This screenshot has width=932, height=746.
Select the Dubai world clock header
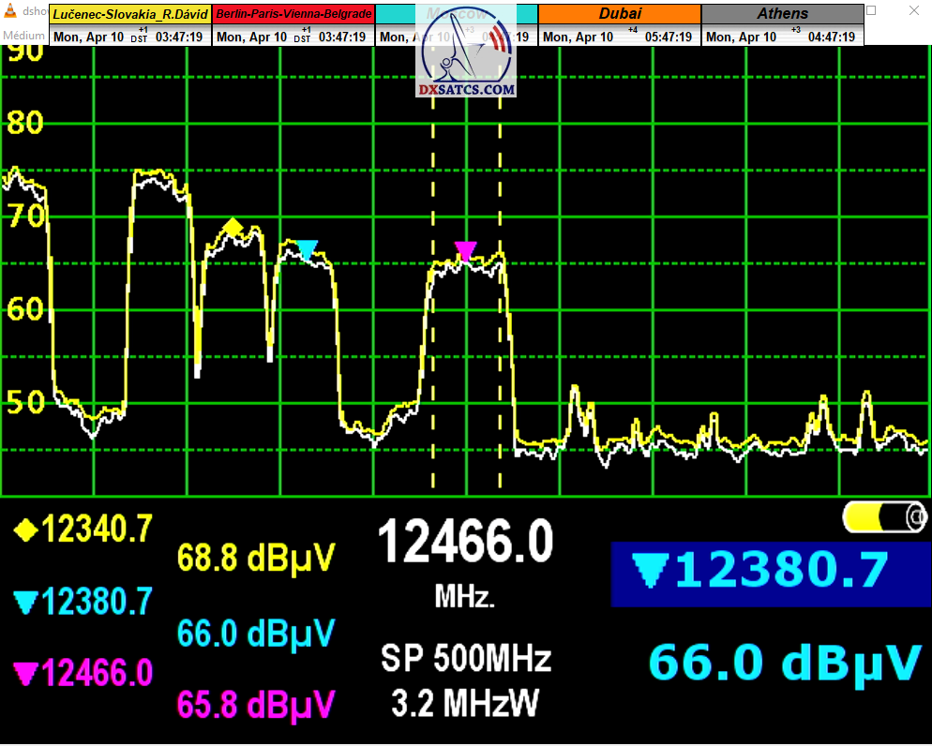click(620, 15)
